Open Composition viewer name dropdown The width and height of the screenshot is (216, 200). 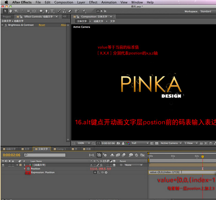111,17
